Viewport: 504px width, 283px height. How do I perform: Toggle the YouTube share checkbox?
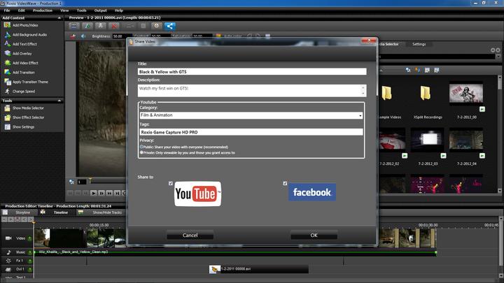(x=171, y=183)
